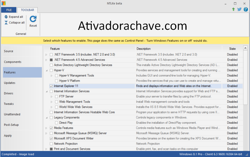Enable the Direct Play checkbox
Viewport: 250px width, 157px height.
[x=56, y=123]
